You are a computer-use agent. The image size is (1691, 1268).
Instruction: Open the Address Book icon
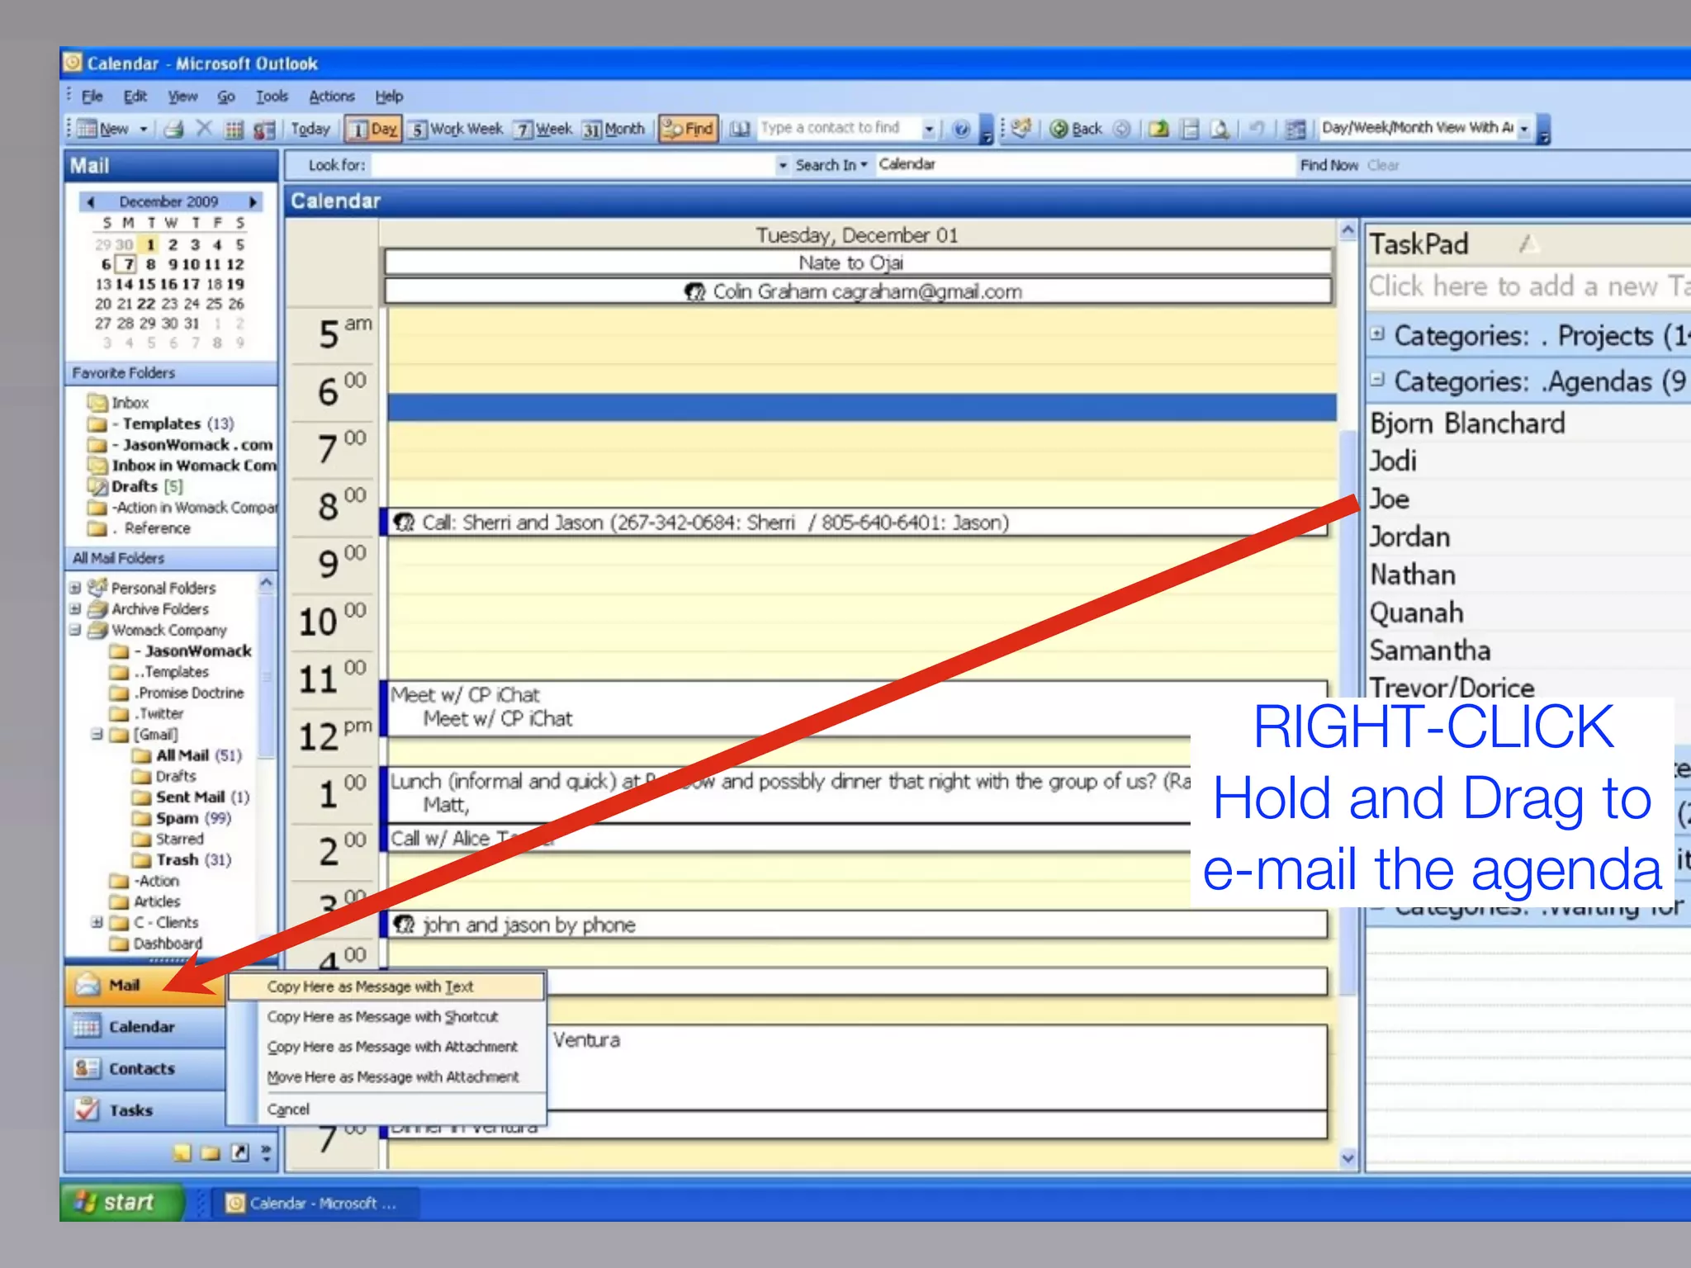(x=739, y=129)
